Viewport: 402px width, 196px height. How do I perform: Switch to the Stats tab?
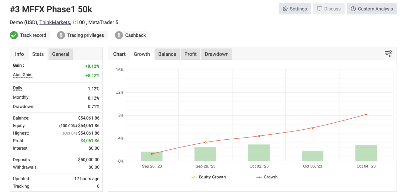pos(38,54)
